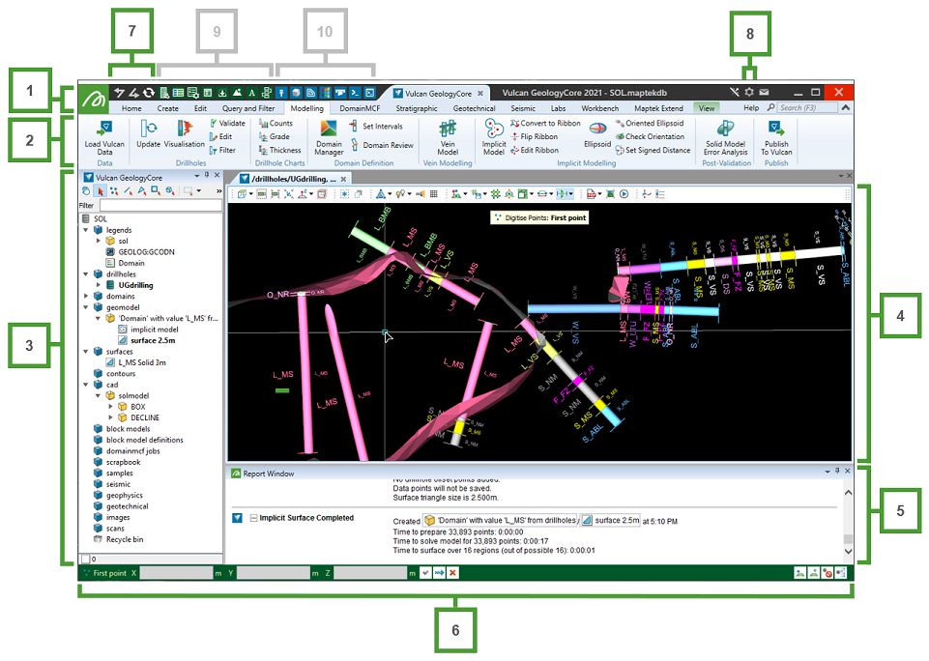Viewport: 929px width, 661px height.
Task: Select the L_MS Solid 3m surface item
Action: [136, 362]
